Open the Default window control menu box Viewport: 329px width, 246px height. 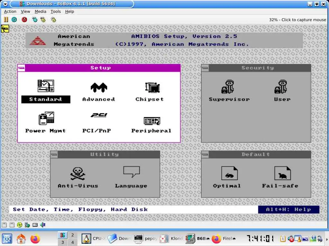[205, 154]
